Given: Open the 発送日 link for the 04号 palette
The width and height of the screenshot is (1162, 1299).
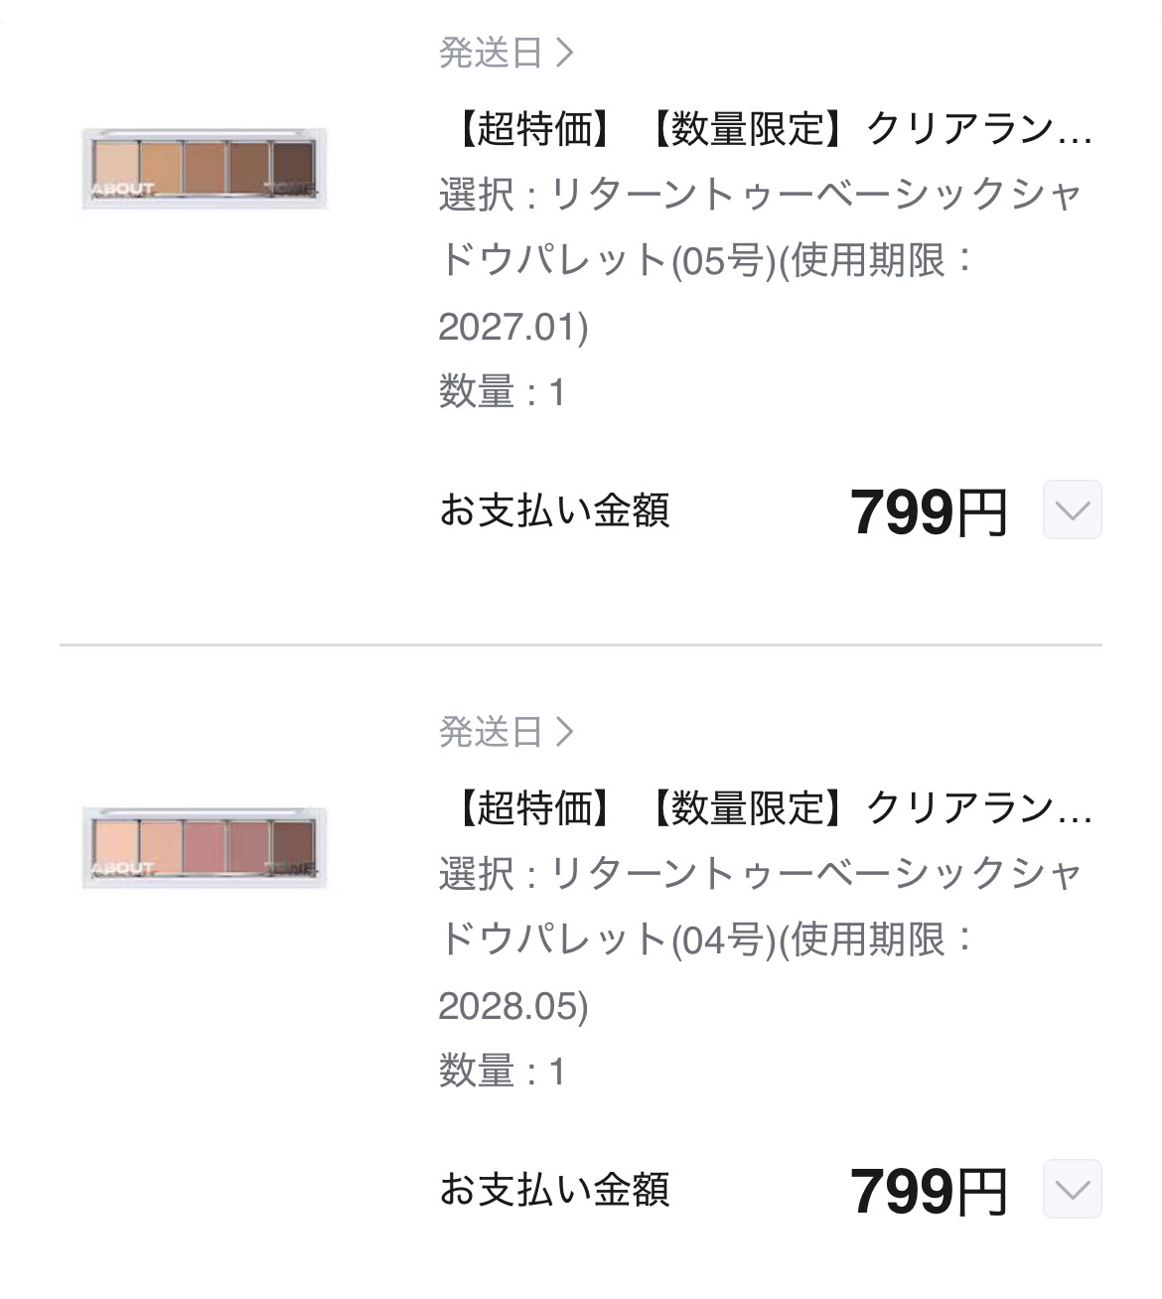Looking at the screenshot, I should (491, 733).
